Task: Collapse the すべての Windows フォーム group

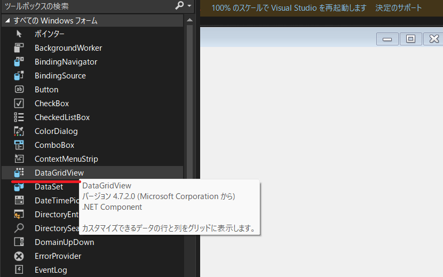Action: click(7, 21)
